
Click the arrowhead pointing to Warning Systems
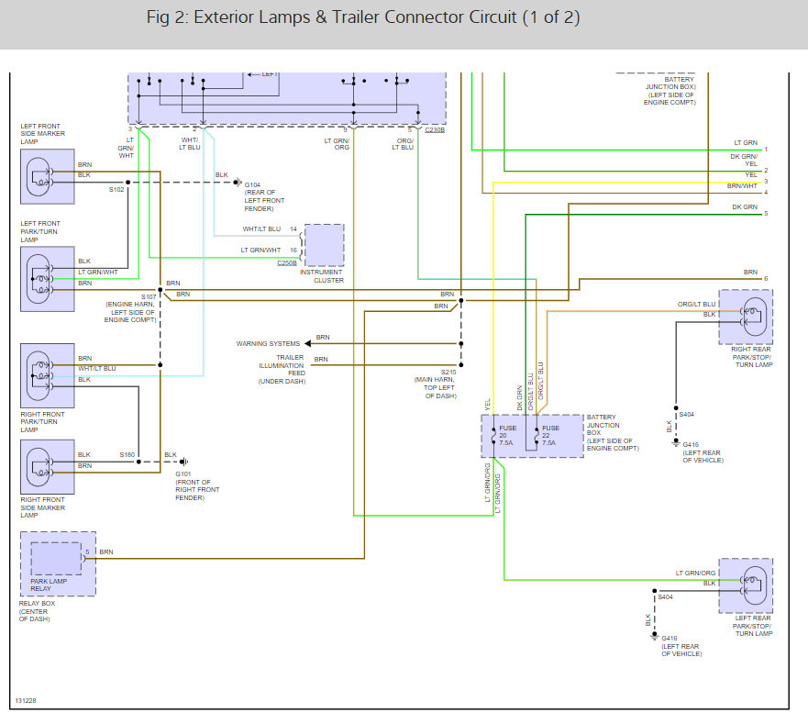point(307,343)
